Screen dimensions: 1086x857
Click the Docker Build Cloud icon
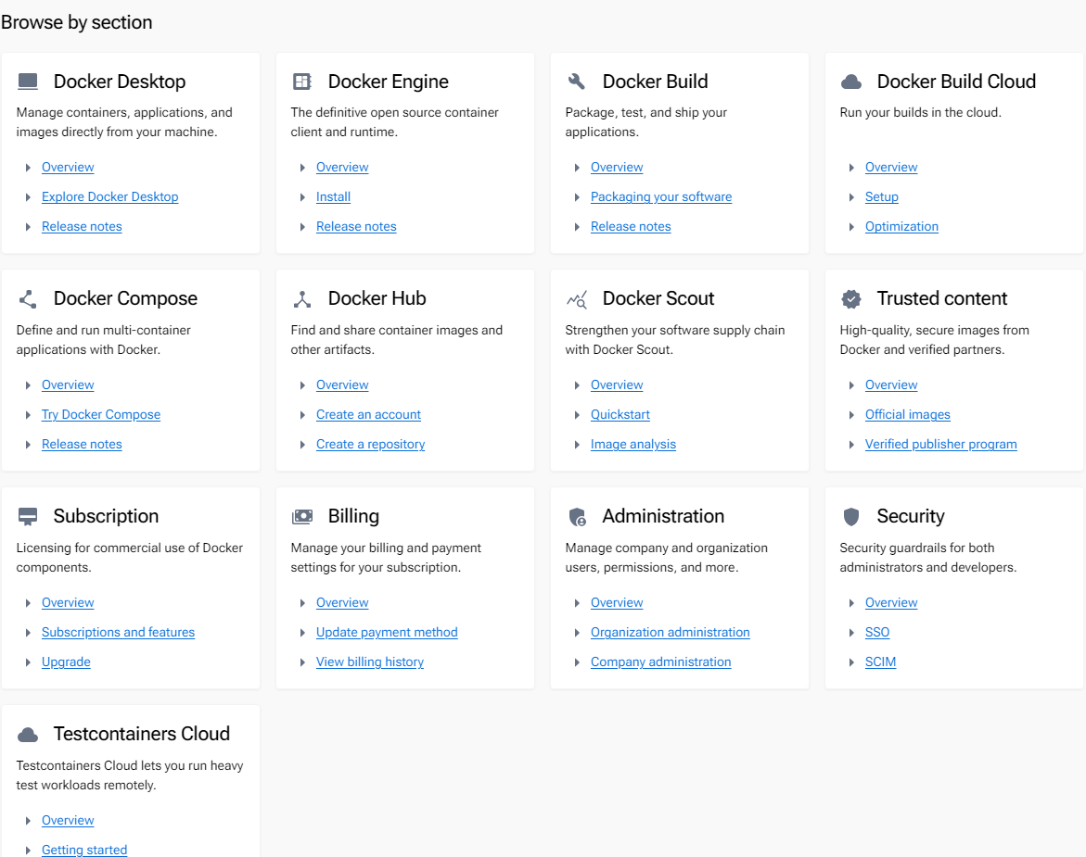(851, 82)
